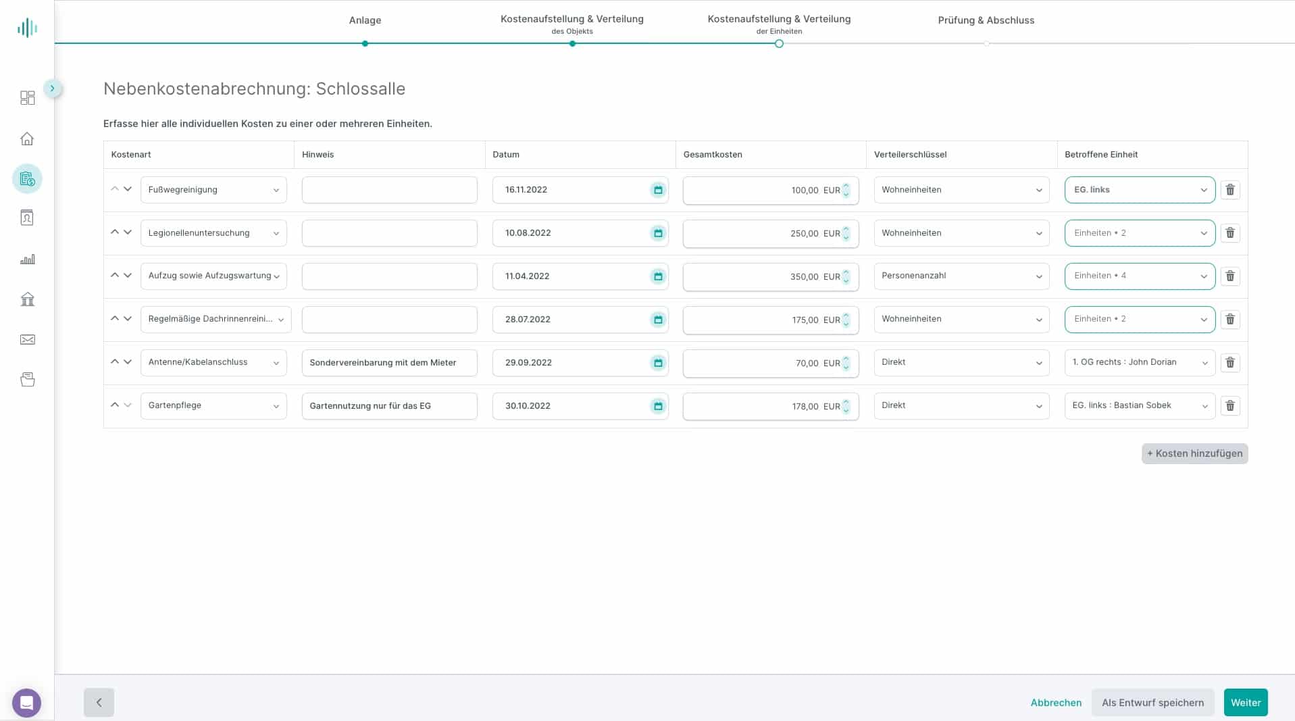
Task: Open the calendar picker for 16.11.2022
Action: [x=658, y=190]
